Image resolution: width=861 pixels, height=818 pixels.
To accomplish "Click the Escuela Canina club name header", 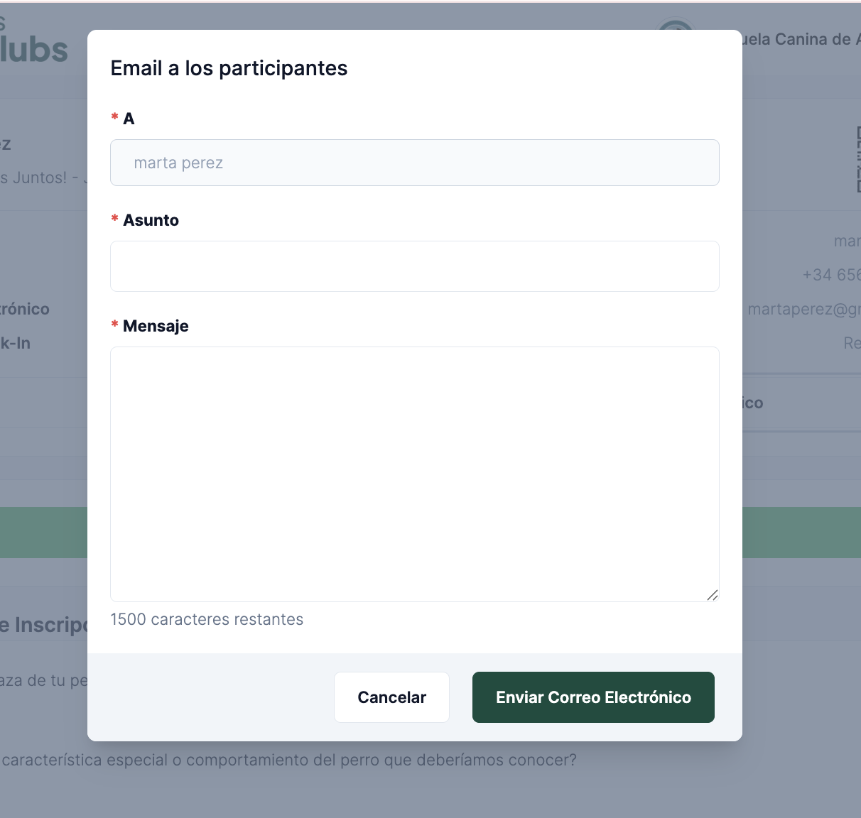I will tap(801, 40).
